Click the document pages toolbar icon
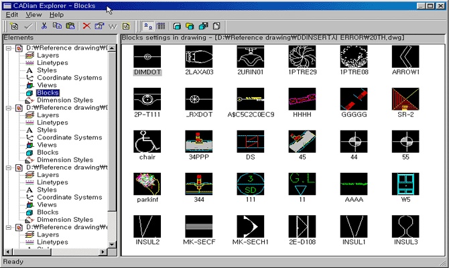Screen dimensions: 449x268 (x=216, y=26)
